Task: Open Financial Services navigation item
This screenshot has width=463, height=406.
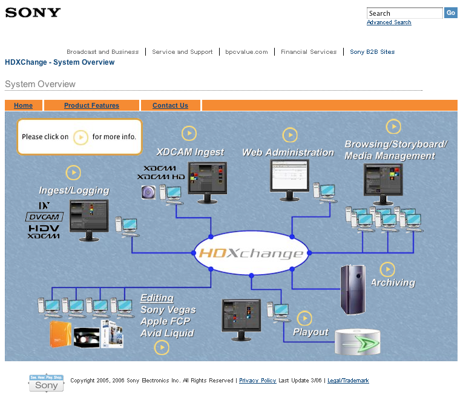Action: [x=309, y=52]
